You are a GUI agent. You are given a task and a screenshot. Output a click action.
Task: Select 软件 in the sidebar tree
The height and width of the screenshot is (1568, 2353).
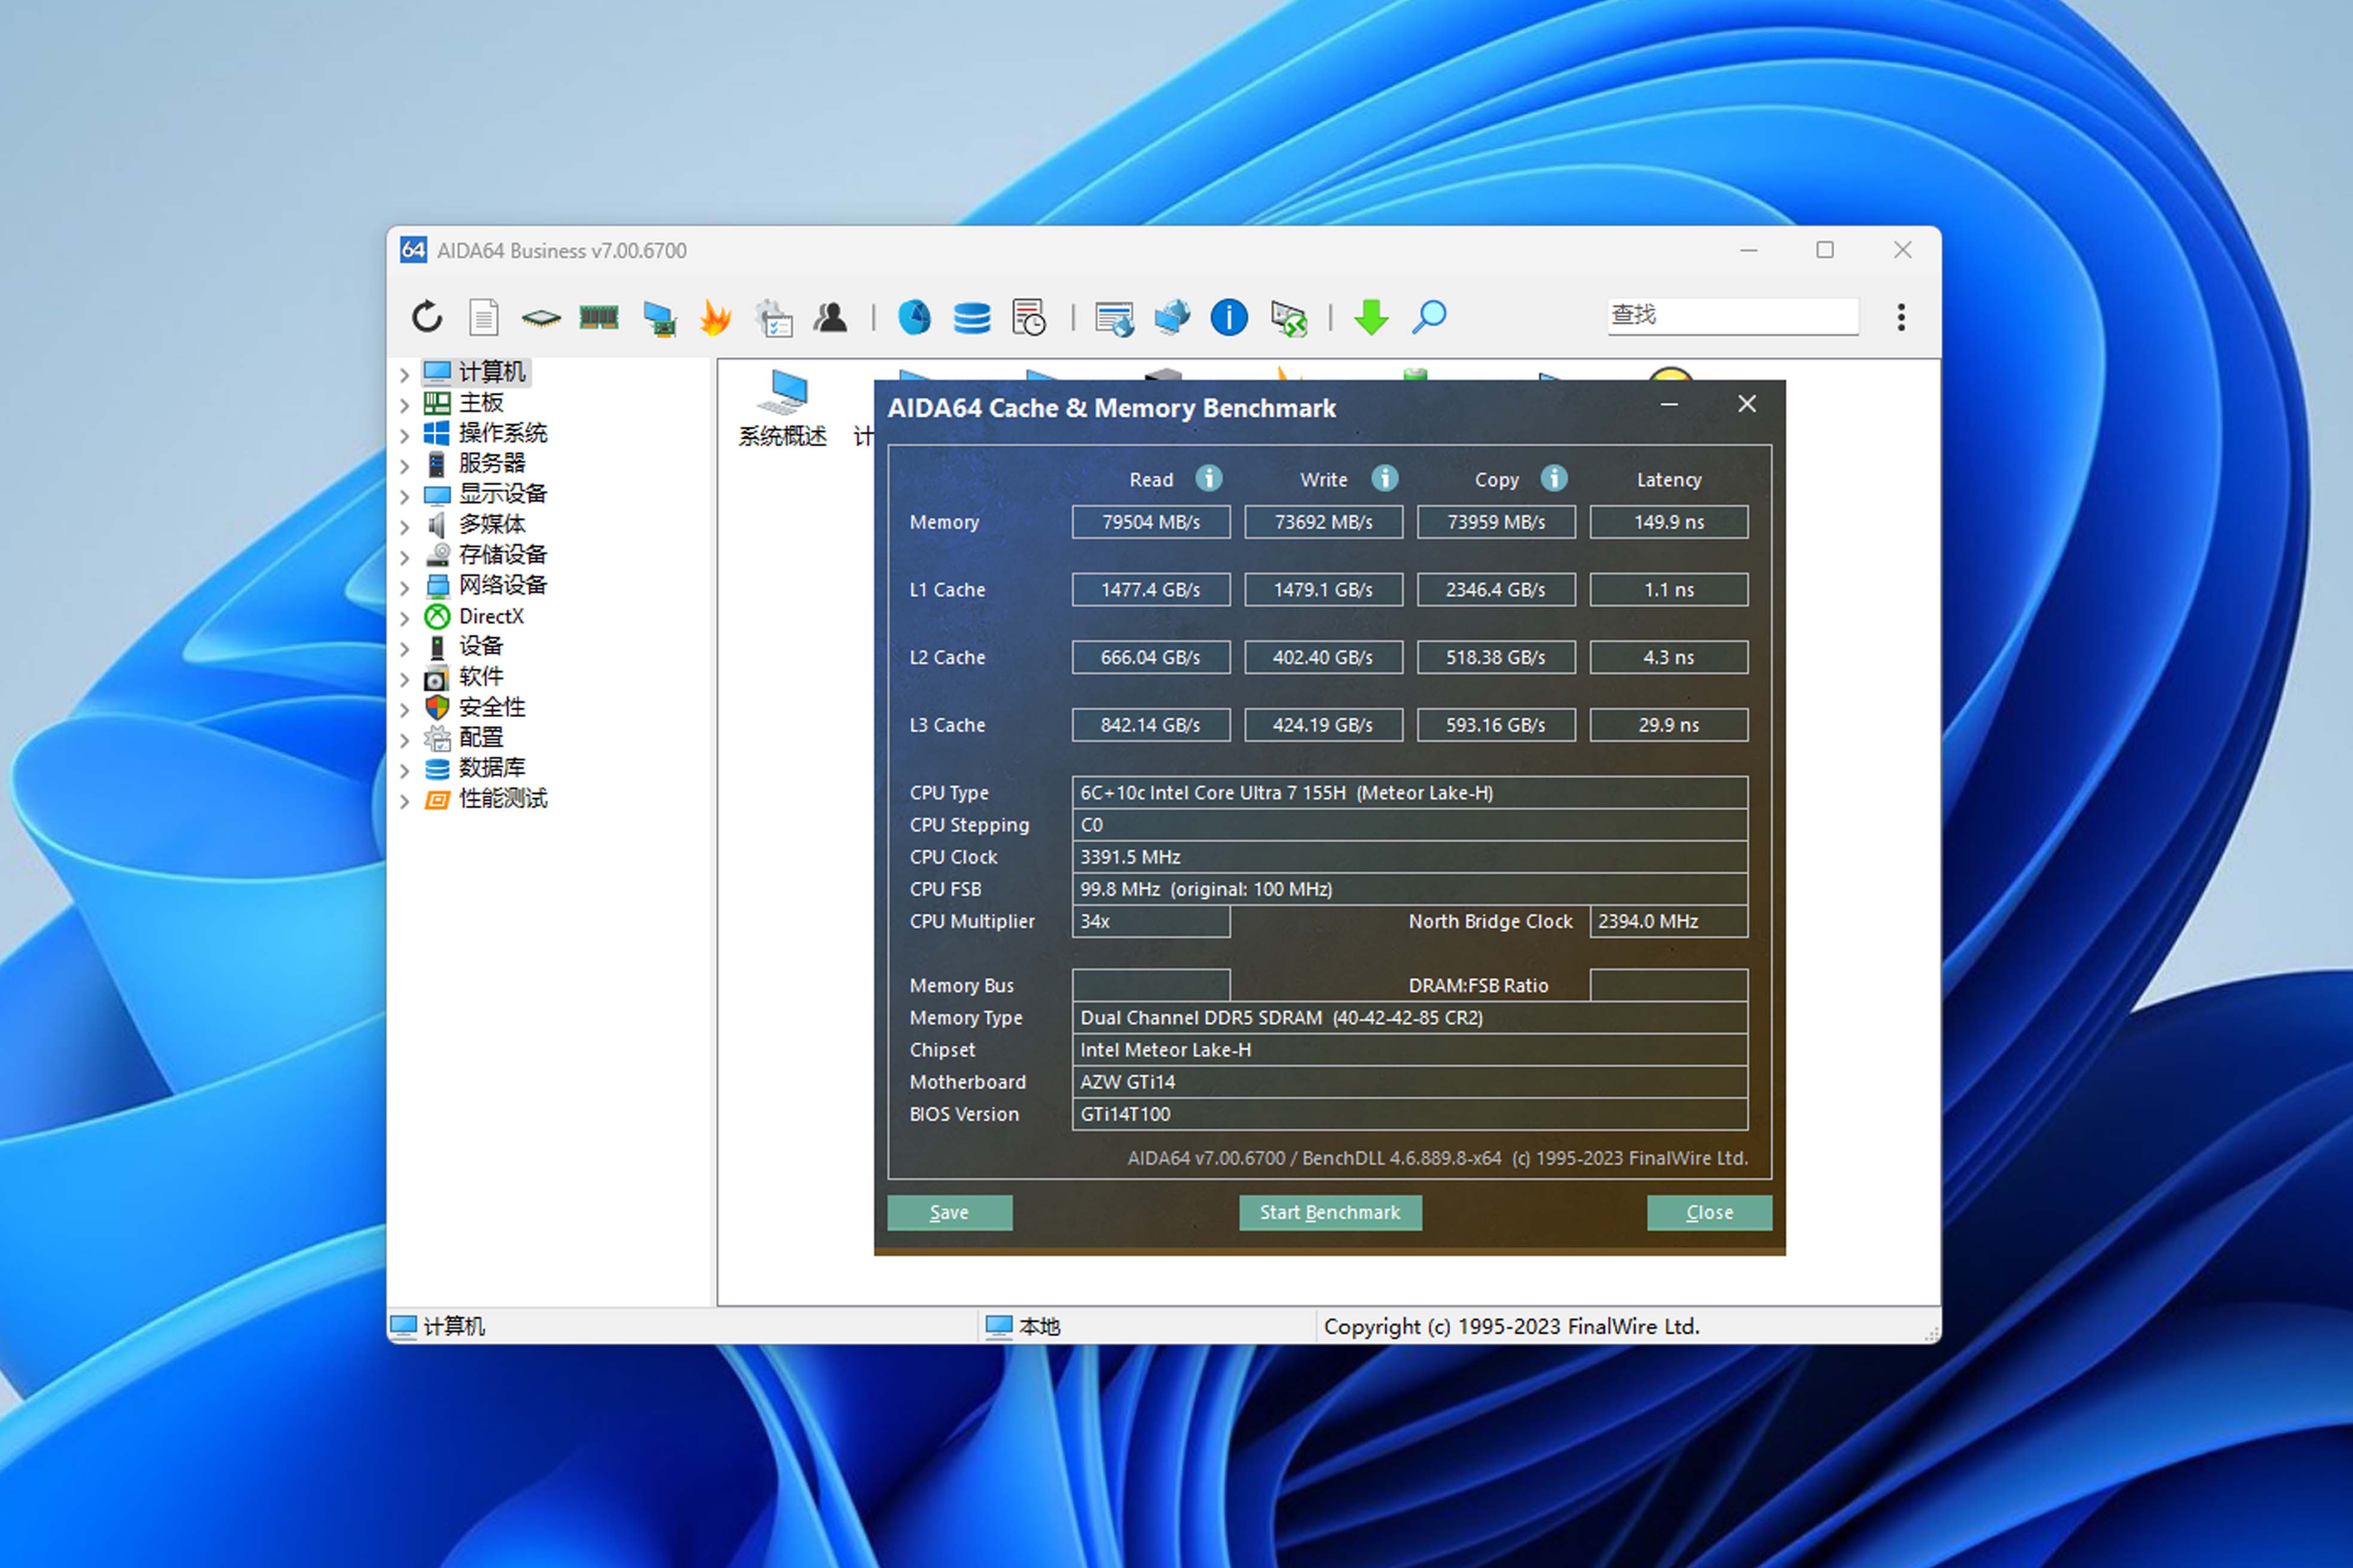point(480,677)
